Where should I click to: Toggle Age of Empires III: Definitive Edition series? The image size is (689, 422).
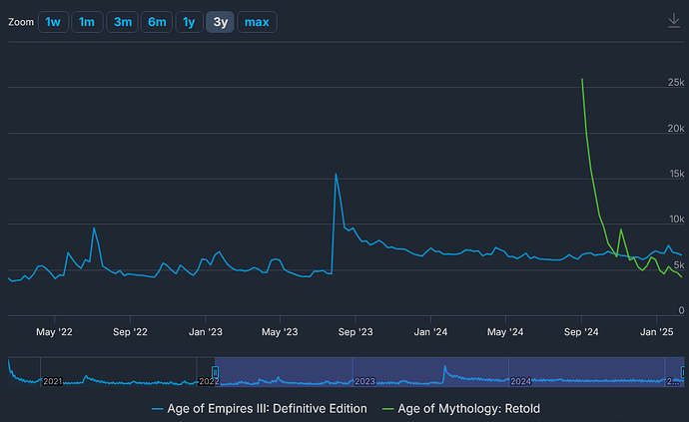tap(260, 409)
